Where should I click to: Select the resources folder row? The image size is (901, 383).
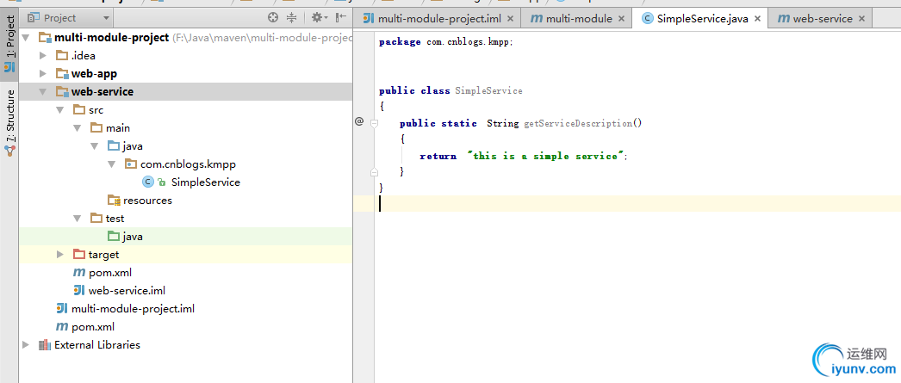click(185, 201)
